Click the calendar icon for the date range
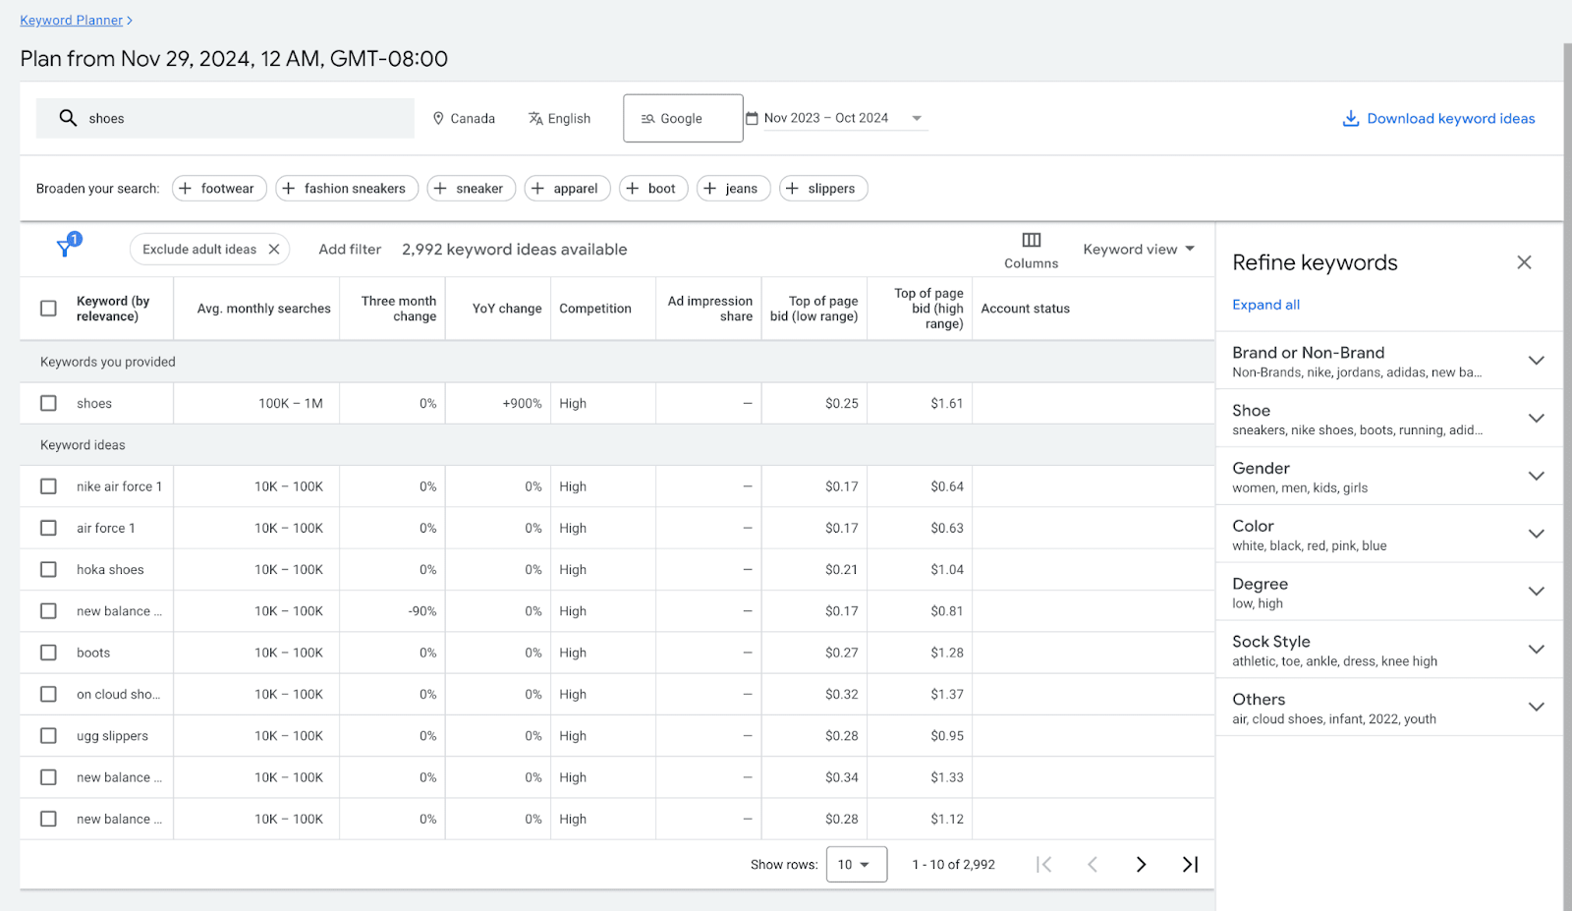 [x=751, y=117]
